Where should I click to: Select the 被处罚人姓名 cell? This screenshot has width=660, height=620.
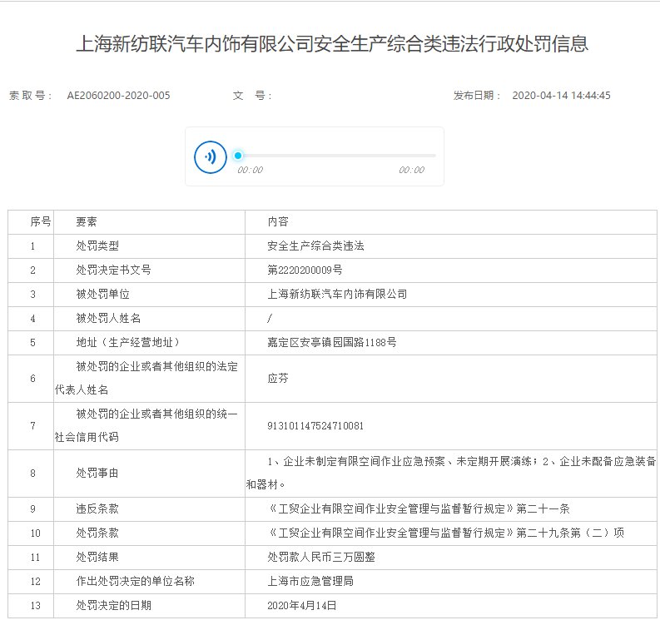[150, 319]
